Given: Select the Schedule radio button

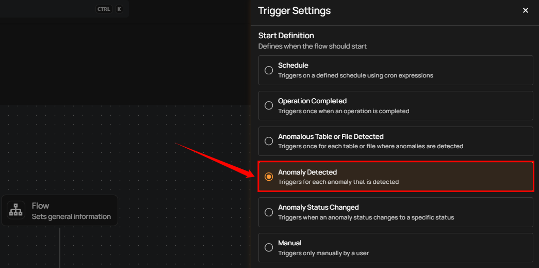Looking at the screenshot, I should pyautogui.click(x=269, y=70).
